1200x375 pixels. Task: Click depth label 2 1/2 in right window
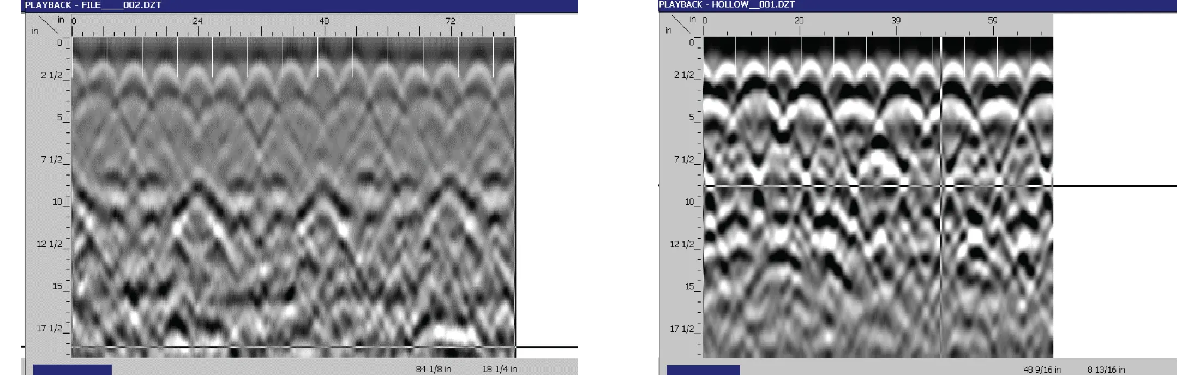(x=684, y=75)
